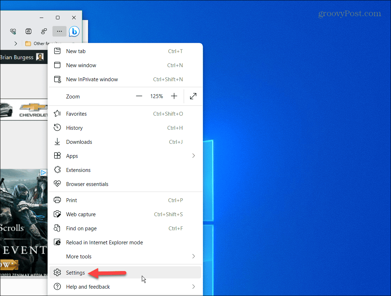Choose Web capture from the menu

[x=125, y=214]
